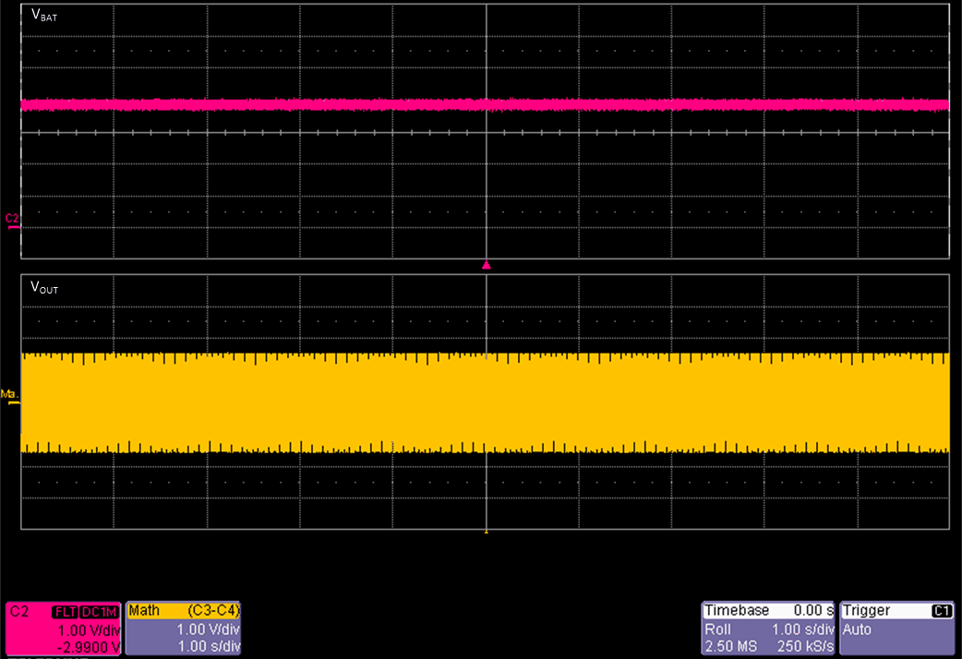
Task: Click the Math (C3-C4) source label
Action: (213, 611)
